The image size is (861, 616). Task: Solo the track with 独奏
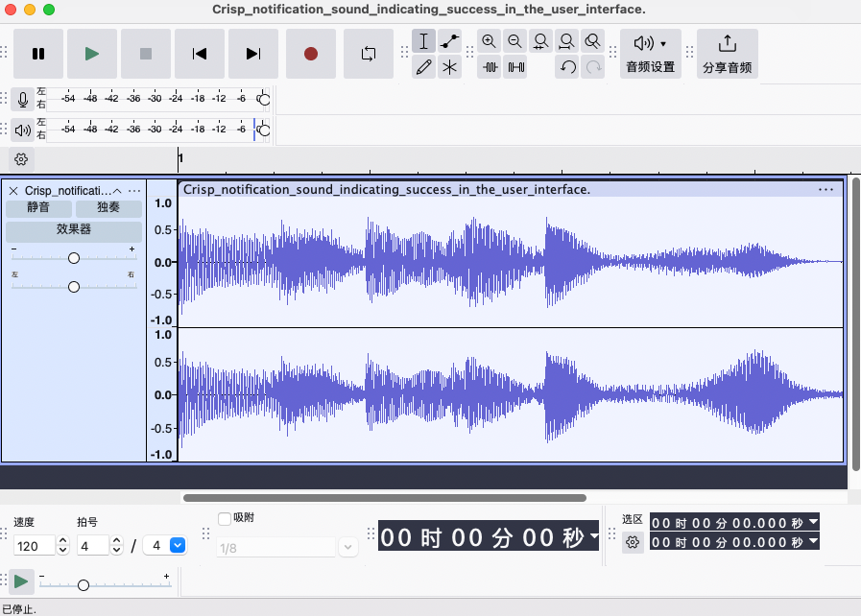click(x=108, y=207)
